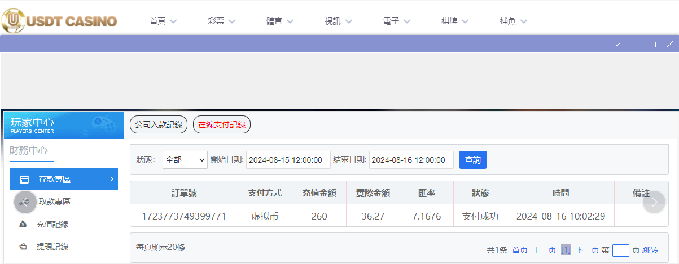679x264 pixels.
Task: Click the 開始日期 start date field
Action: point(288,160)
